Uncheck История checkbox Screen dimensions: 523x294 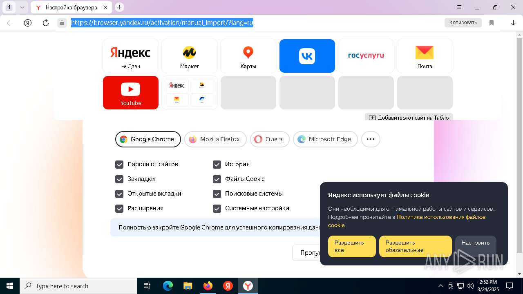(x=217, y=165)
